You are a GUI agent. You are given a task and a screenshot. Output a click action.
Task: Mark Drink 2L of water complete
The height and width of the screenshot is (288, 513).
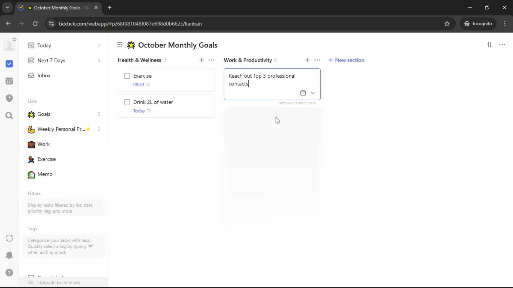(127, 102)
